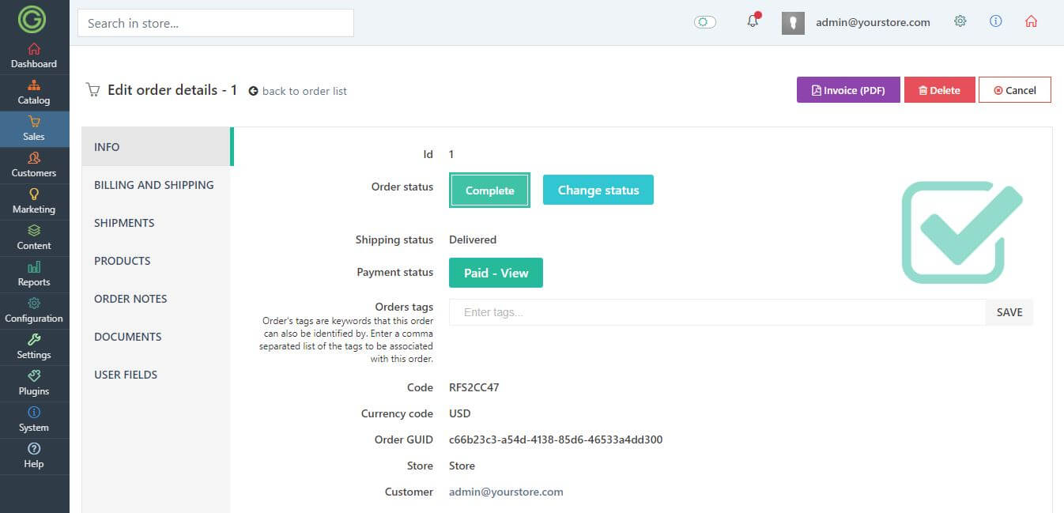Click the Store value text
This screenshot has width=1064, height=513.
point(462,466)
